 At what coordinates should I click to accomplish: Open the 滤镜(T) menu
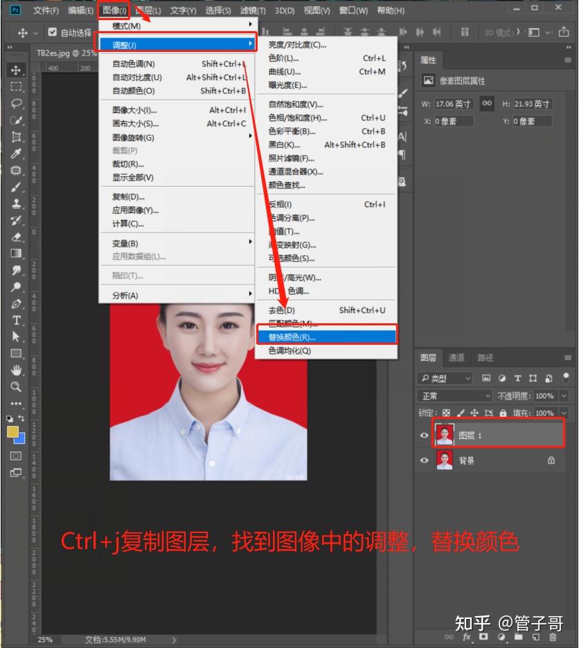pyautogui.click(x=253, y=10)
